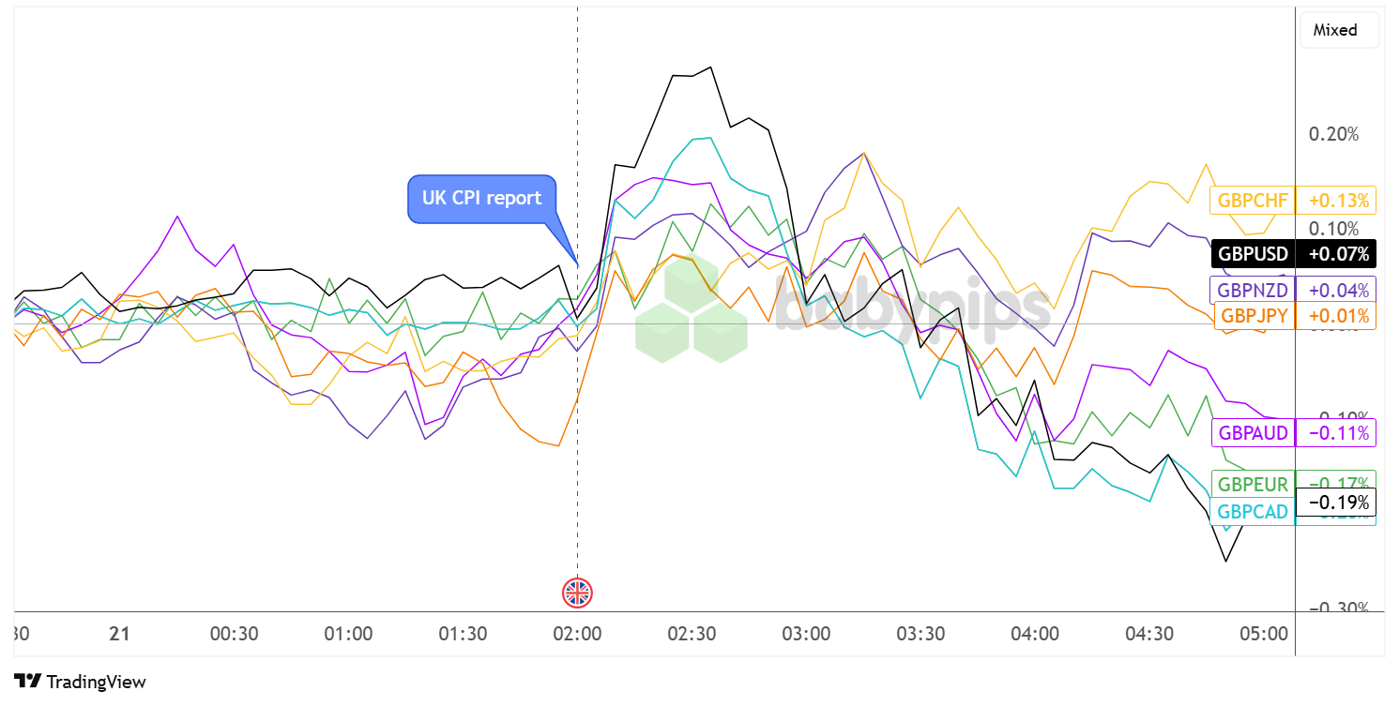Select the GBPJPY series label
Viewport: 1399px width, 706px height.
(1255, 315)
